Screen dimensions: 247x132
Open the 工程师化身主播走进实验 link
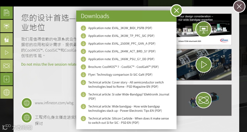(56, 120)
